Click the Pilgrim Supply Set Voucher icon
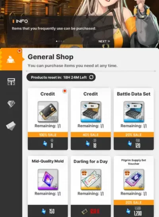The image size is (159, 217). [134, 179]
